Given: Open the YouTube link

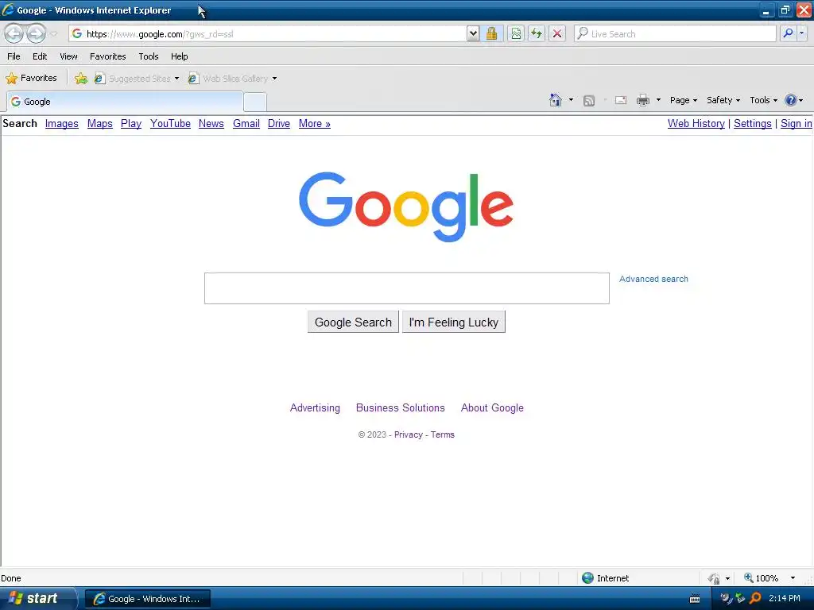Looking at the screenshot, I should coord(170,123).
